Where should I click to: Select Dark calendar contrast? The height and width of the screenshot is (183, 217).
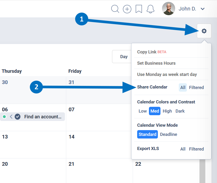click(180, 111)
